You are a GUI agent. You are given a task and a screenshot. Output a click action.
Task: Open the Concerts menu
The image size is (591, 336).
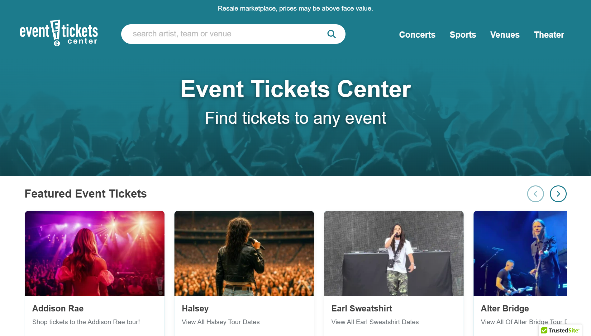(417, 35)
